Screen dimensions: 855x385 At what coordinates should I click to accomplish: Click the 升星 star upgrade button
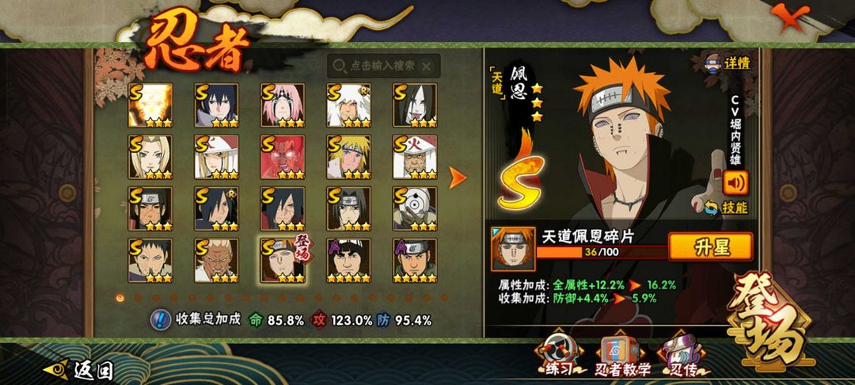(x=711, y=247)
